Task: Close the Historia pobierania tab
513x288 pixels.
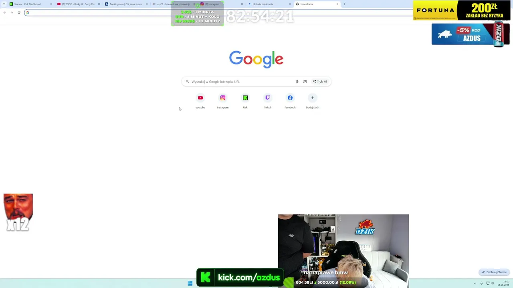Action: (290, 4)
